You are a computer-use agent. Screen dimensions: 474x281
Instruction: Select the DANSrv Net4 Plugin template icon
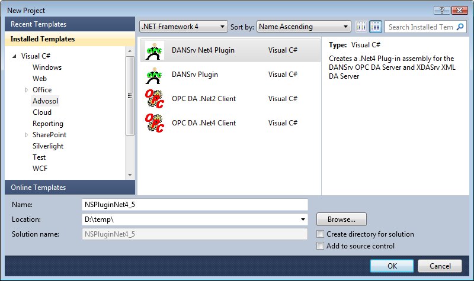pyautogui.click(x=154, y=51)
